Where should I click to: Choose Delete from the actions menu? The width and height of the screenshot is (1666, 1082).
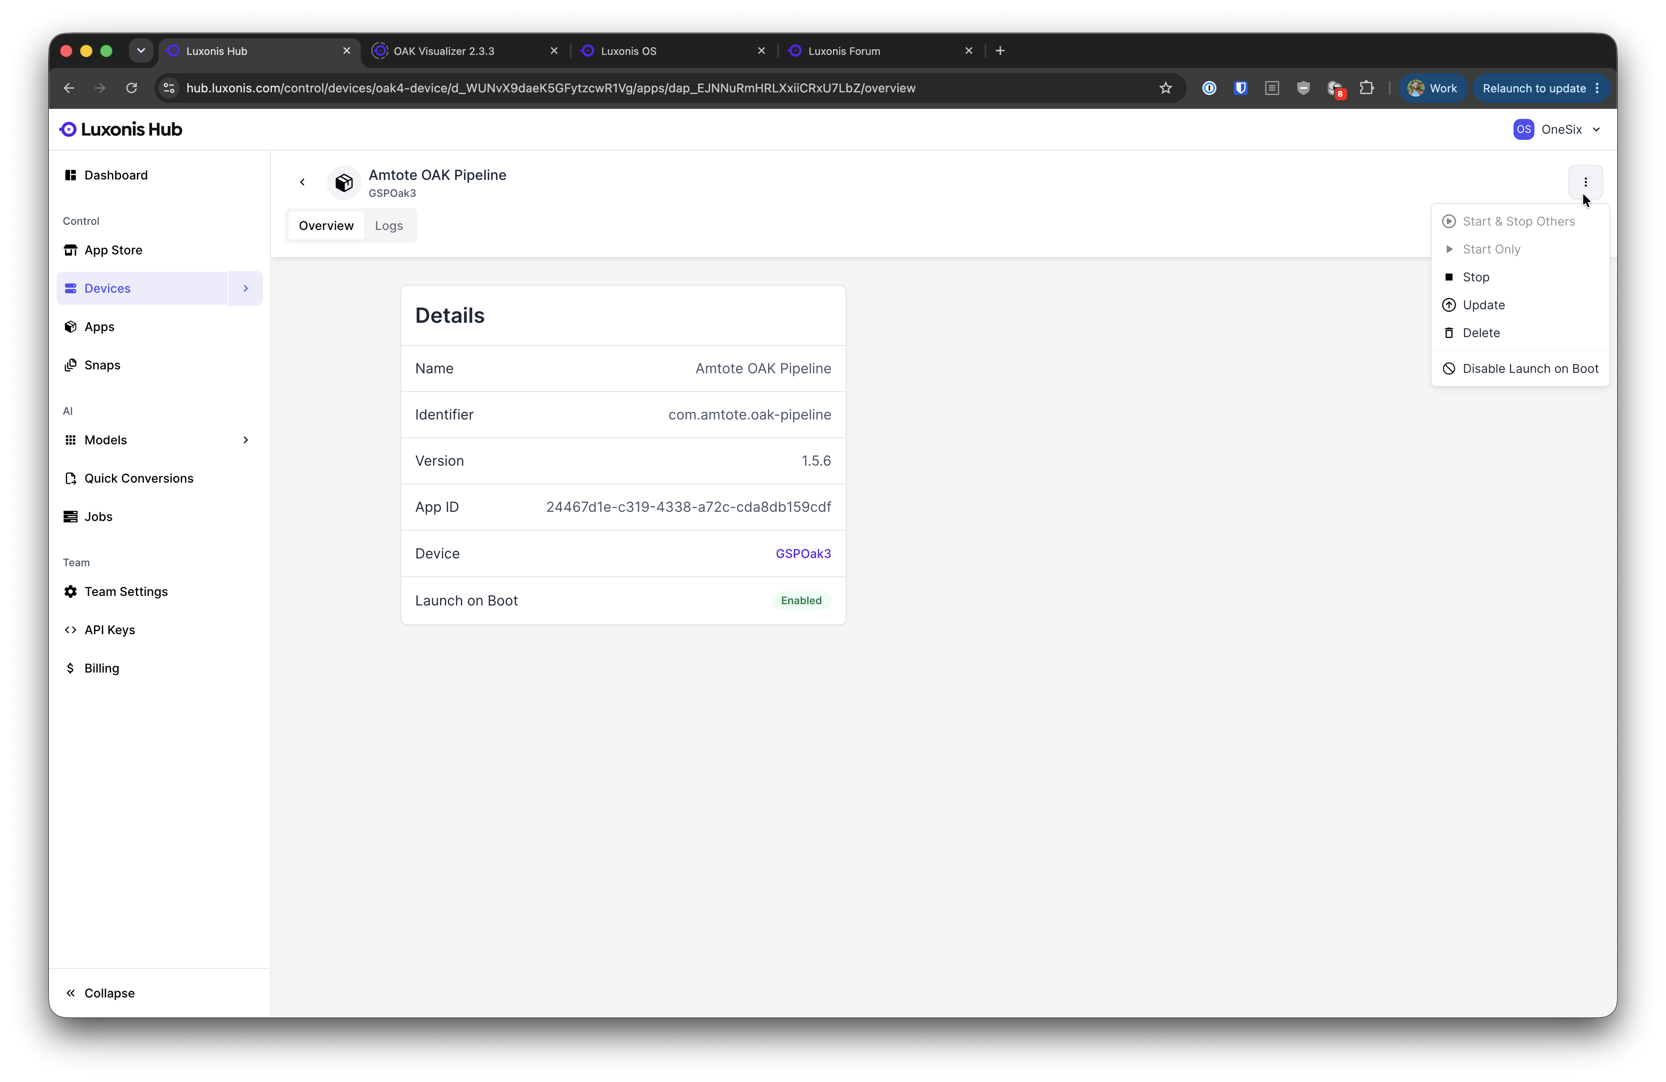click(x=1520, y=333)
